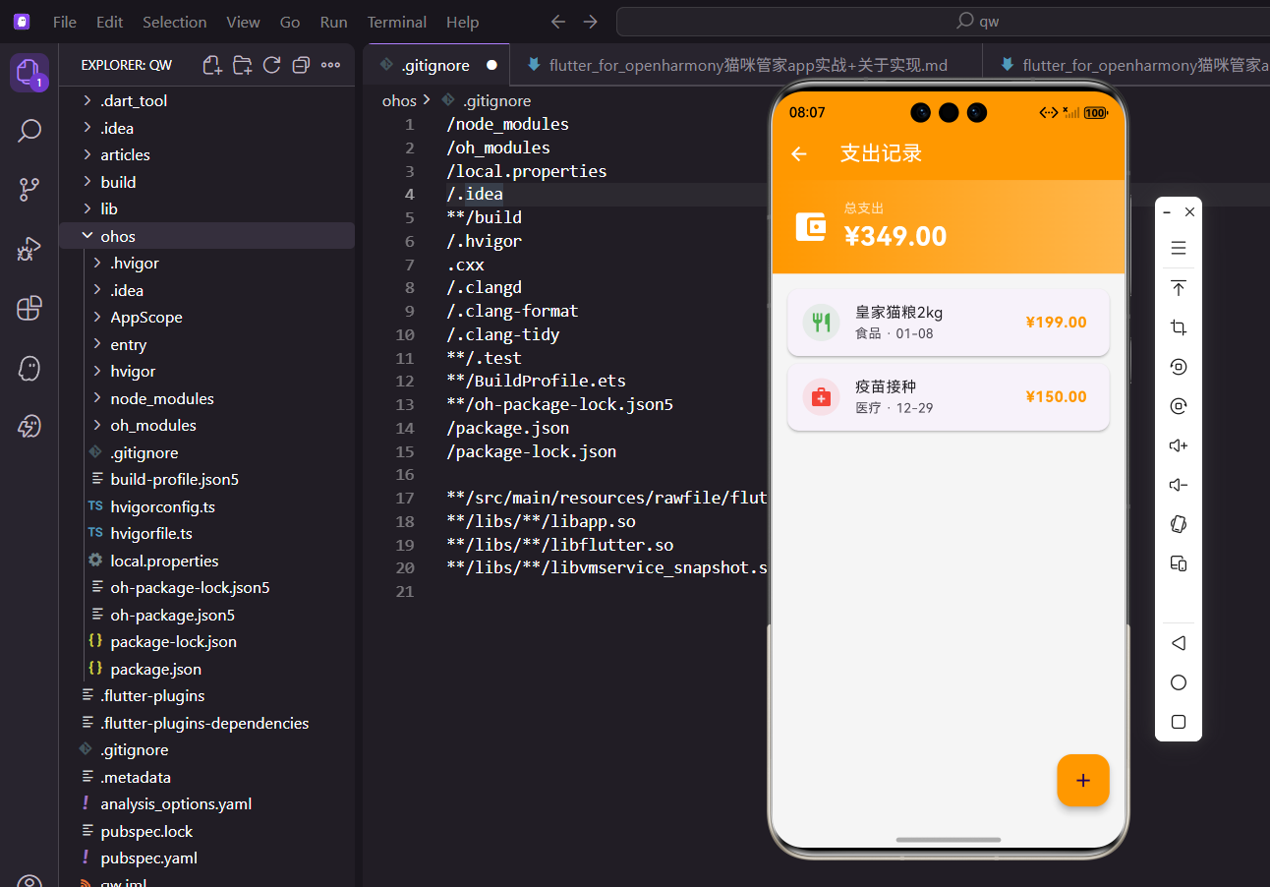Image resolution: width=1270 pixels, height=887 pixels.
Task: Refresh the Explorer file tree
Action: tap(271, 65)
